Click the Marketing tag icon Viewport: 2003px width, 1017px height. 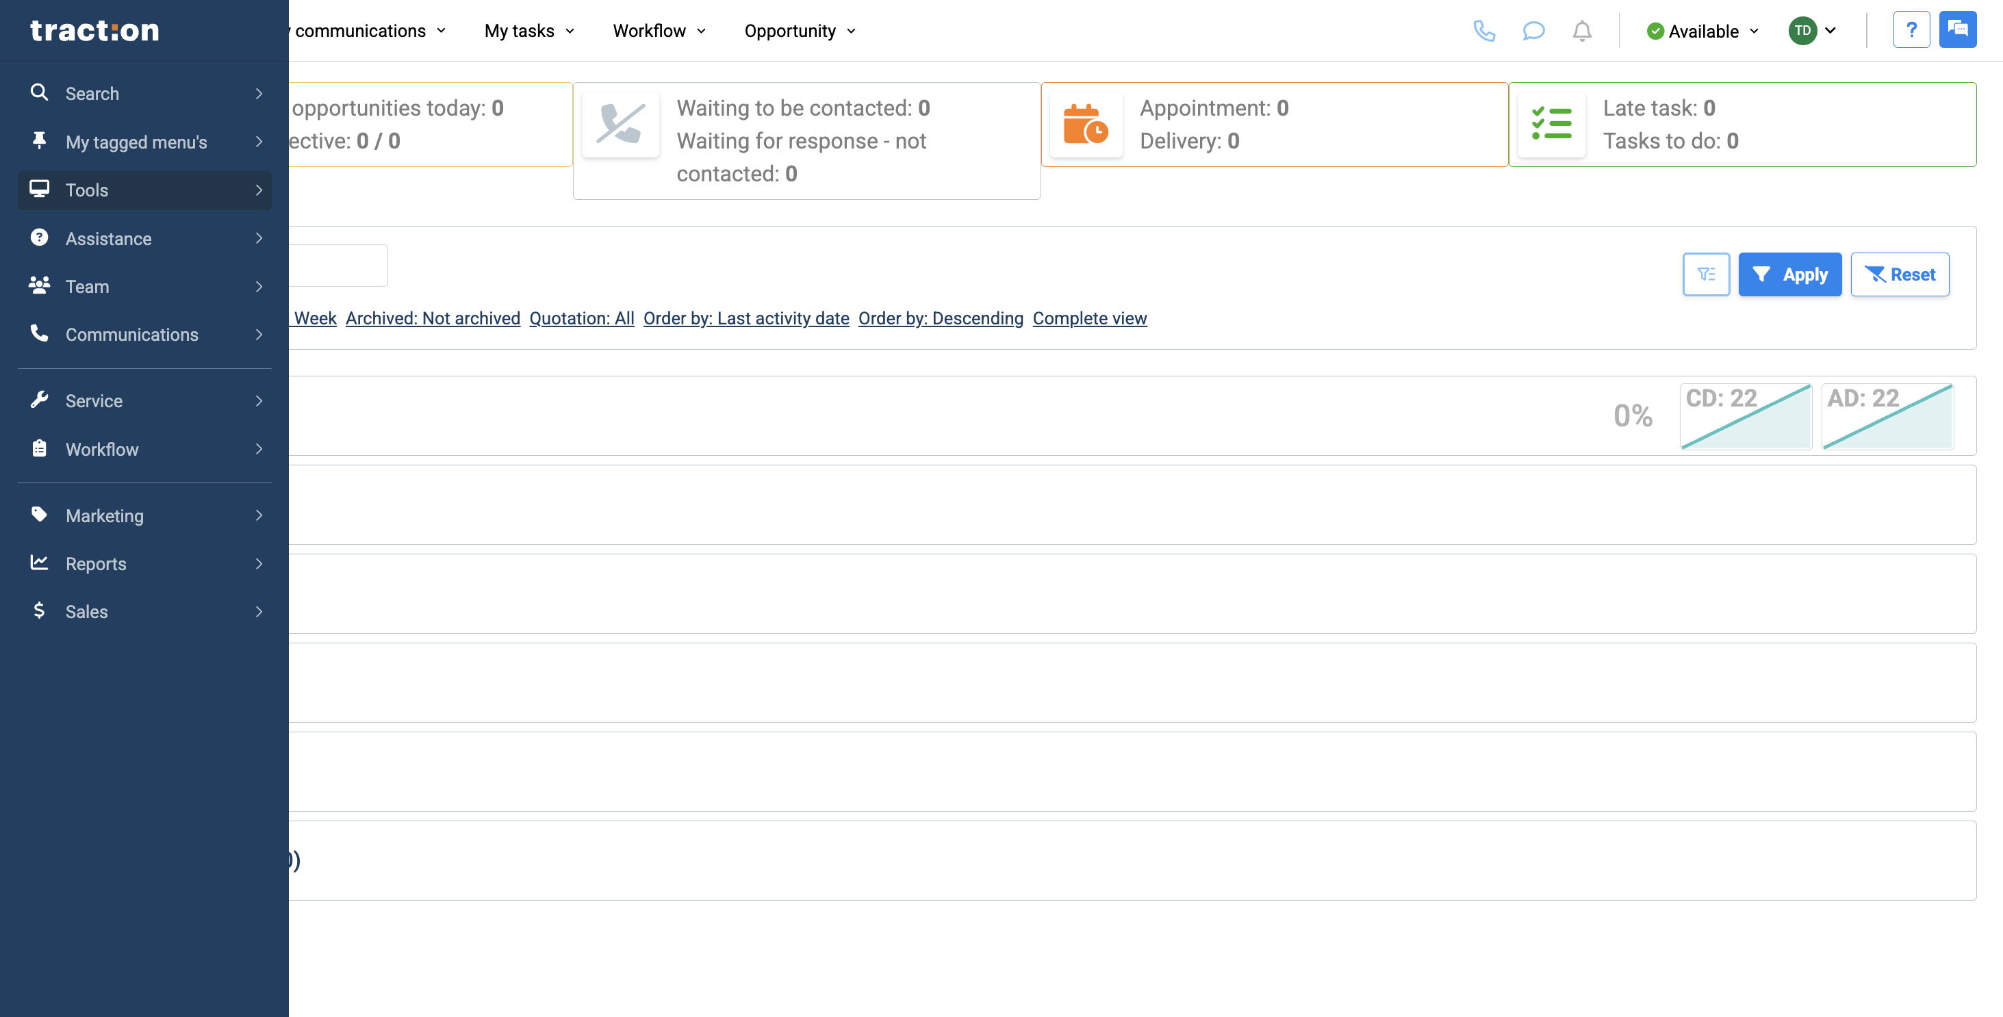click(40, 515)
